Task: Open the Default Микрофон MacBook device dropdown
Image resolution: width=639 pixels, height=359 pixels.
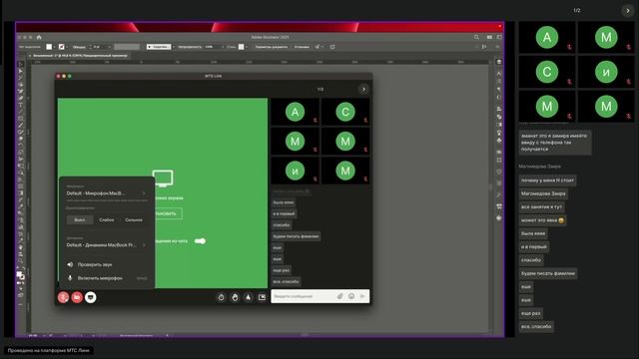Action: pyautogui.click(x=106, y=193)
